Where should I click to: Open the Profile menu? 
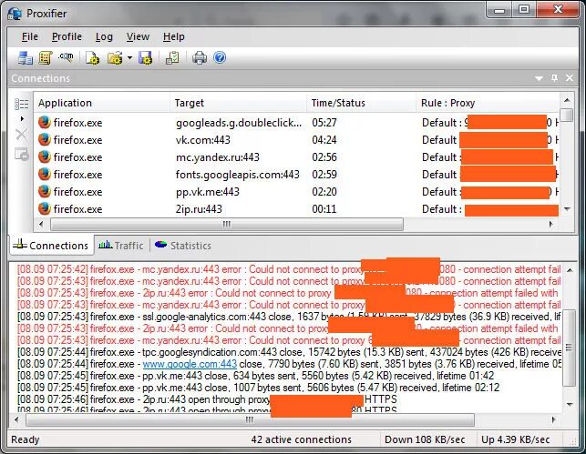coord(67,36)
